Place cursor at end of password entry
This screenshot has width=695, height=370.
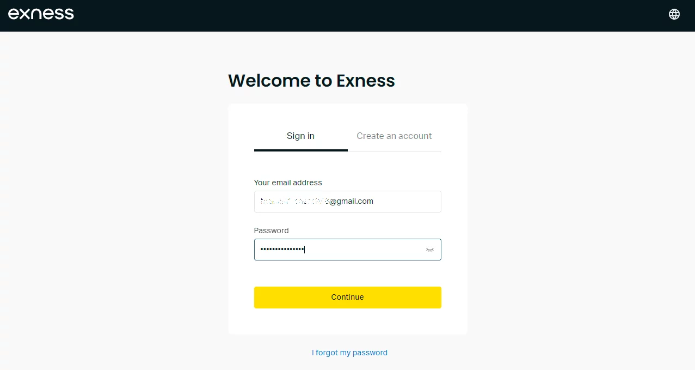pos(305,249)
